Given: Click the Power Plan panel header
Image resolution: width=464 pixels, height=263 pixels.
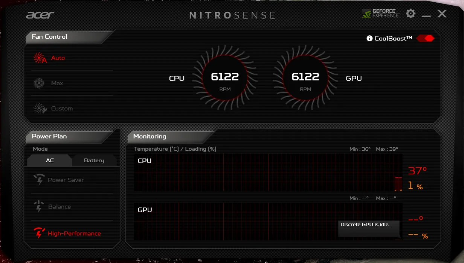Looking at the screenshot, I should pyautogui.click(x=70, y=136).
